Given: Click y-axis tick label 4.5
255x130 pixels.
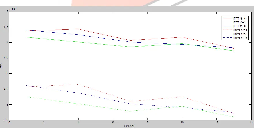Looking at the screenshot, I should click(x=6, y=89).
